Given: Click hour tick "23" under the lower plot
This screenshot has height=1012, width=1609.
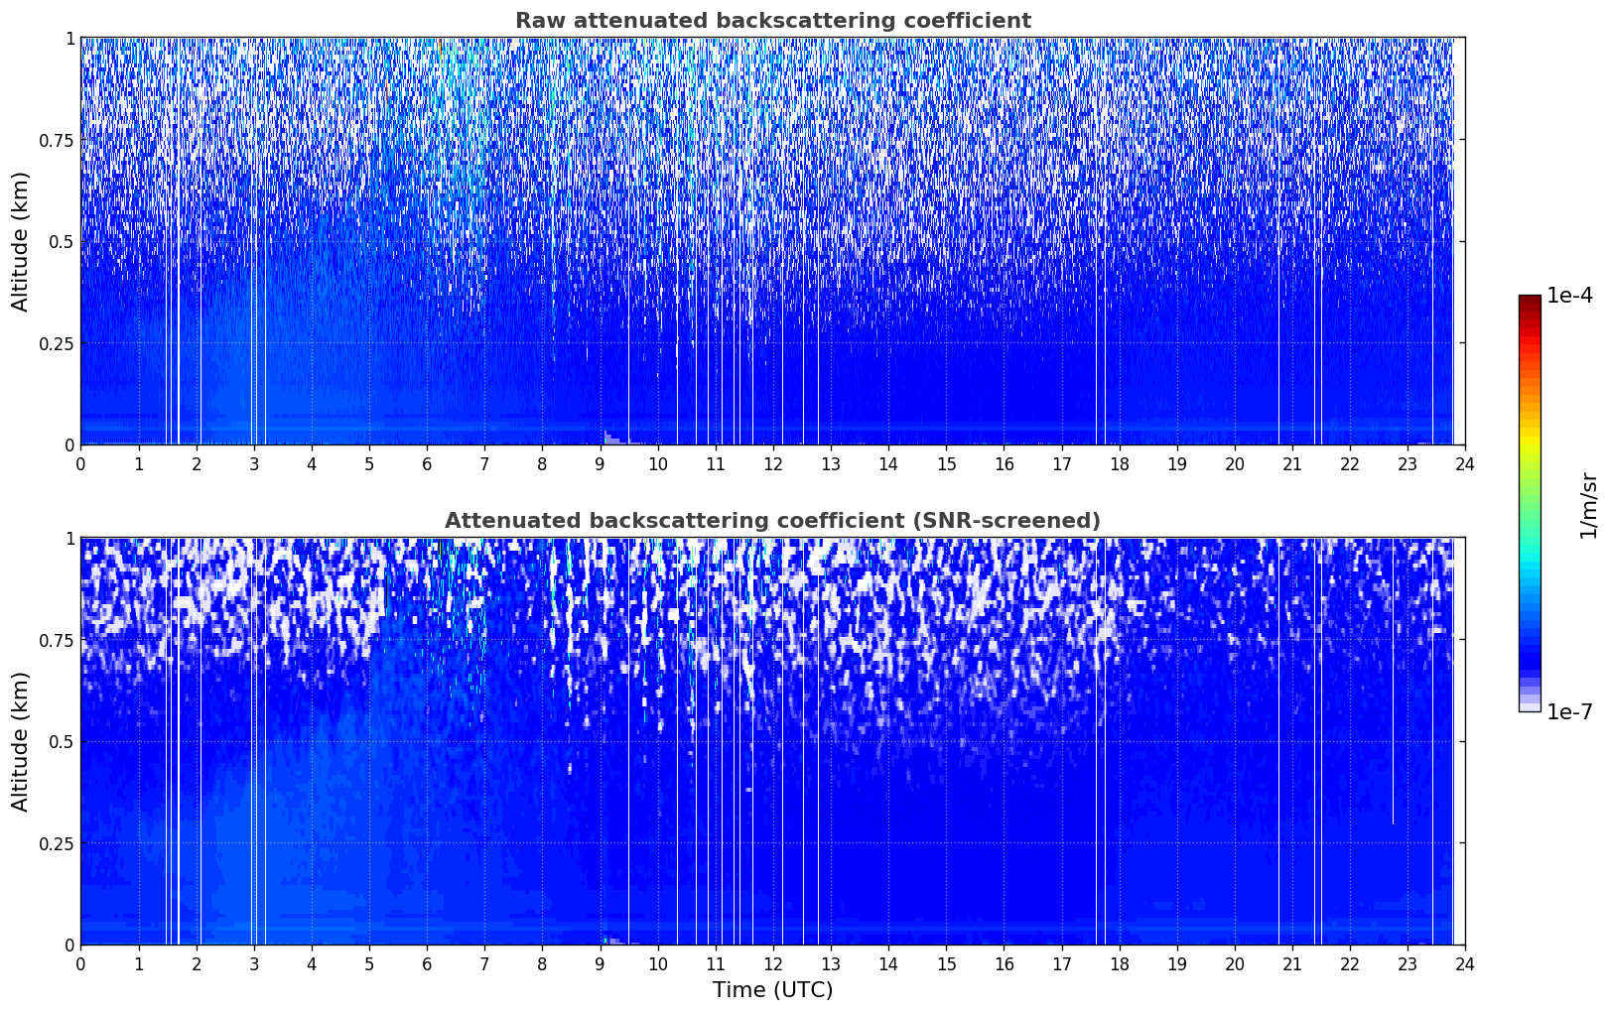Looking at the screenshot, I should click(1408, 963).
